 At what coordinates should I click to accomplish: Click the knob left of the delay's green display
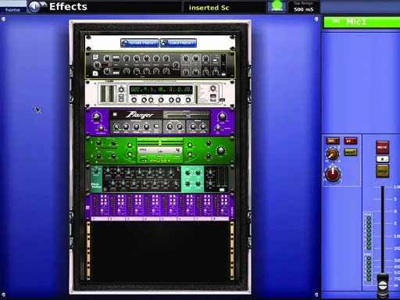tap(121, 90)
